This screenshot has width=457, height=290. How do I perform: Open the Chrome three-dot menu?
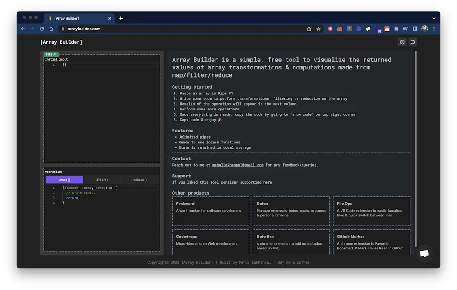point(434,29)
